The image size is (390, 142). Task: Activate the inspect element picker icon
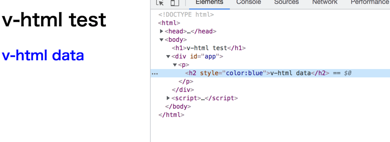160,3
